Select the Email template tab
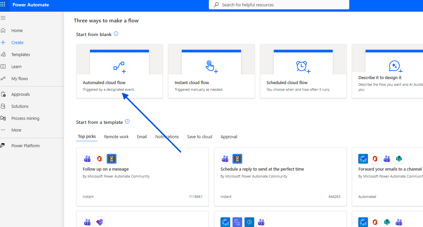Screen dimensions: 423x227 pyautogui.click(x=142, y=137)
